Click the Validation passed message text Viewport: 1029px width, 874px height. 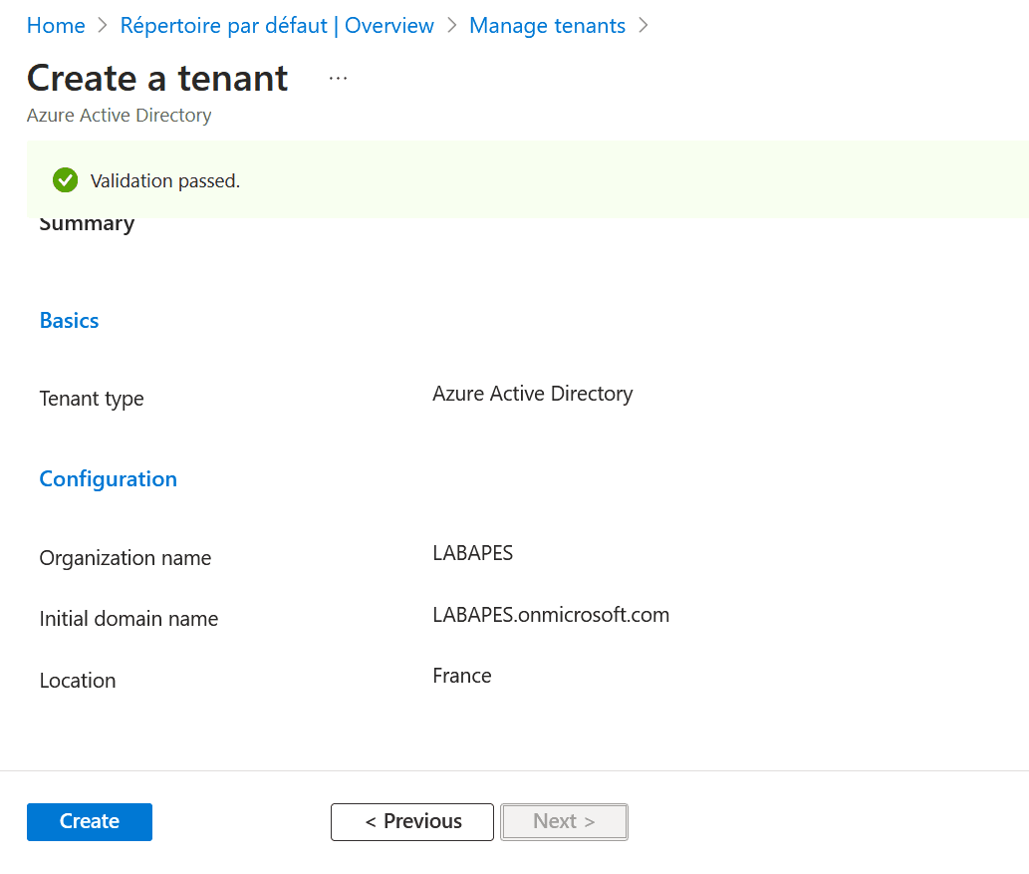tap(165, 181)
